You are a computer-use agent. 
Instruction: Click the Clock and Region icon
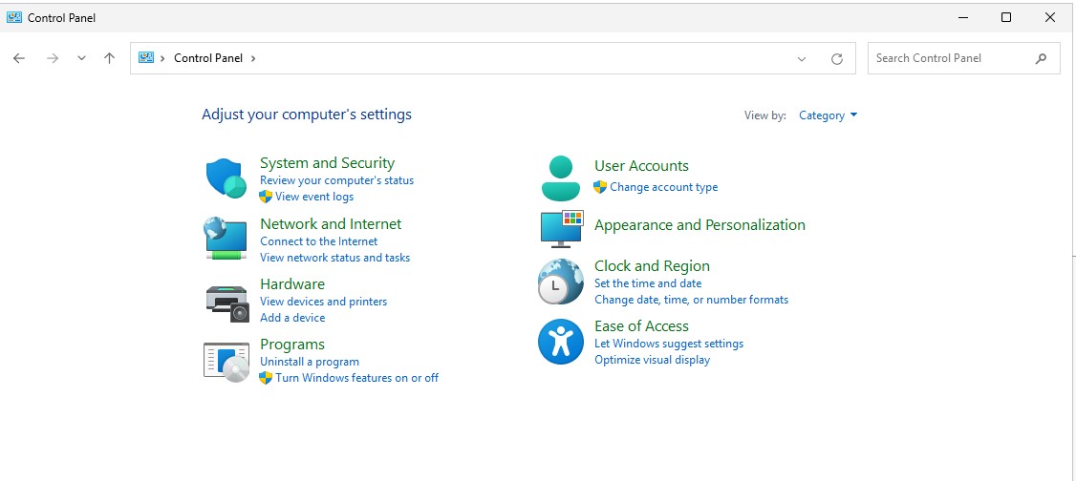point(560,282)
